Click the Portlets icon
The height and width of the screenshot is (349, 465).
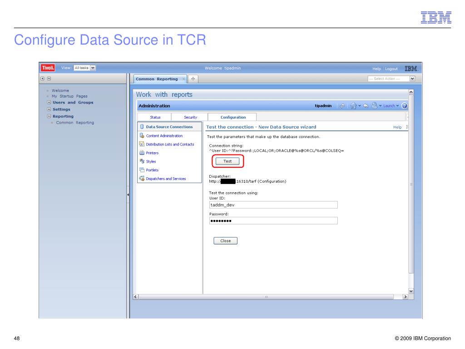click(x=142, y=170)
